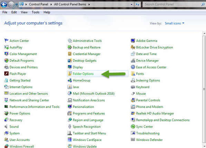Open Performance Information and Tools link
This screenshot has height=148, width=206.
click(x=35, y=107)
